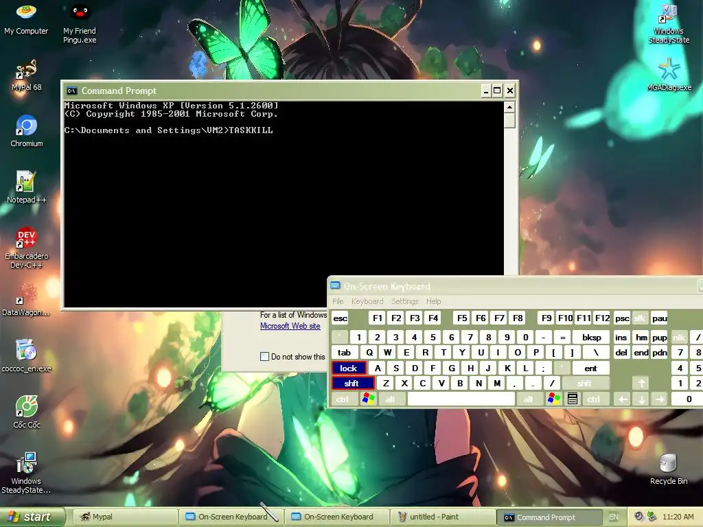Launch My Friend Pingu.exe icon
The height and width of the screenshot is (527, 703).
pyautogui.click(x=80, y=23)
